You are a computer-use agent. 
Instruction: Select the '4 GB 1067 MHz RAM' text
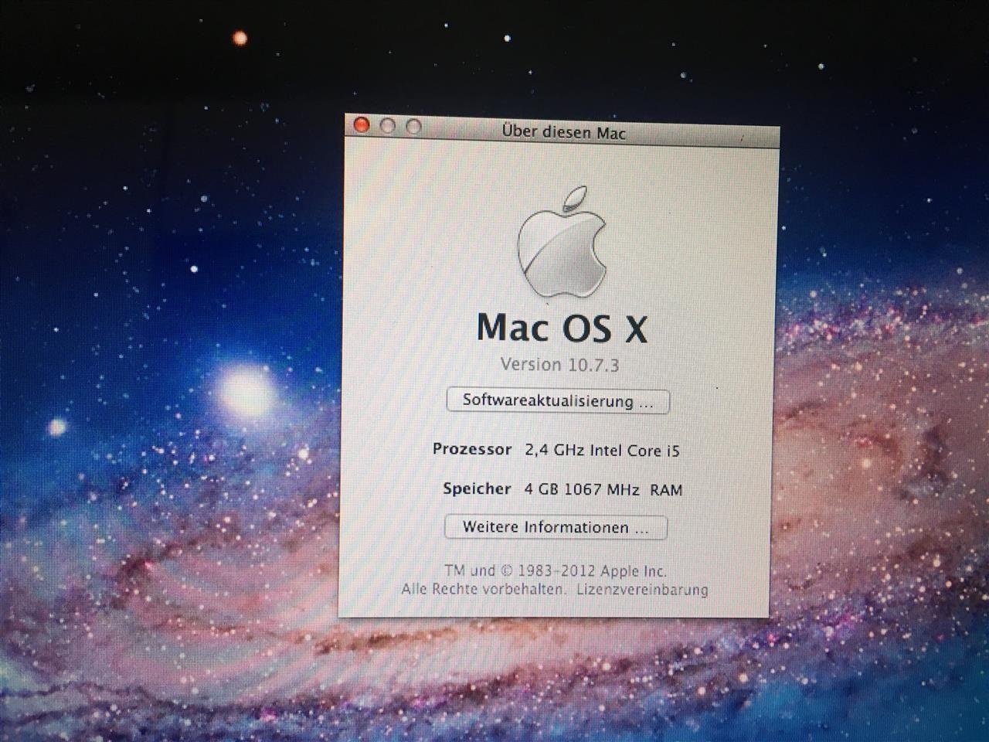tap(603, 489)
